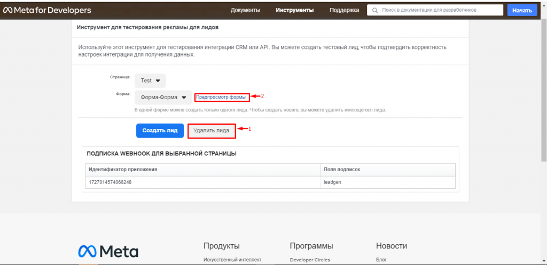Select the Идентификатор приложения column header

pos(202,169)
